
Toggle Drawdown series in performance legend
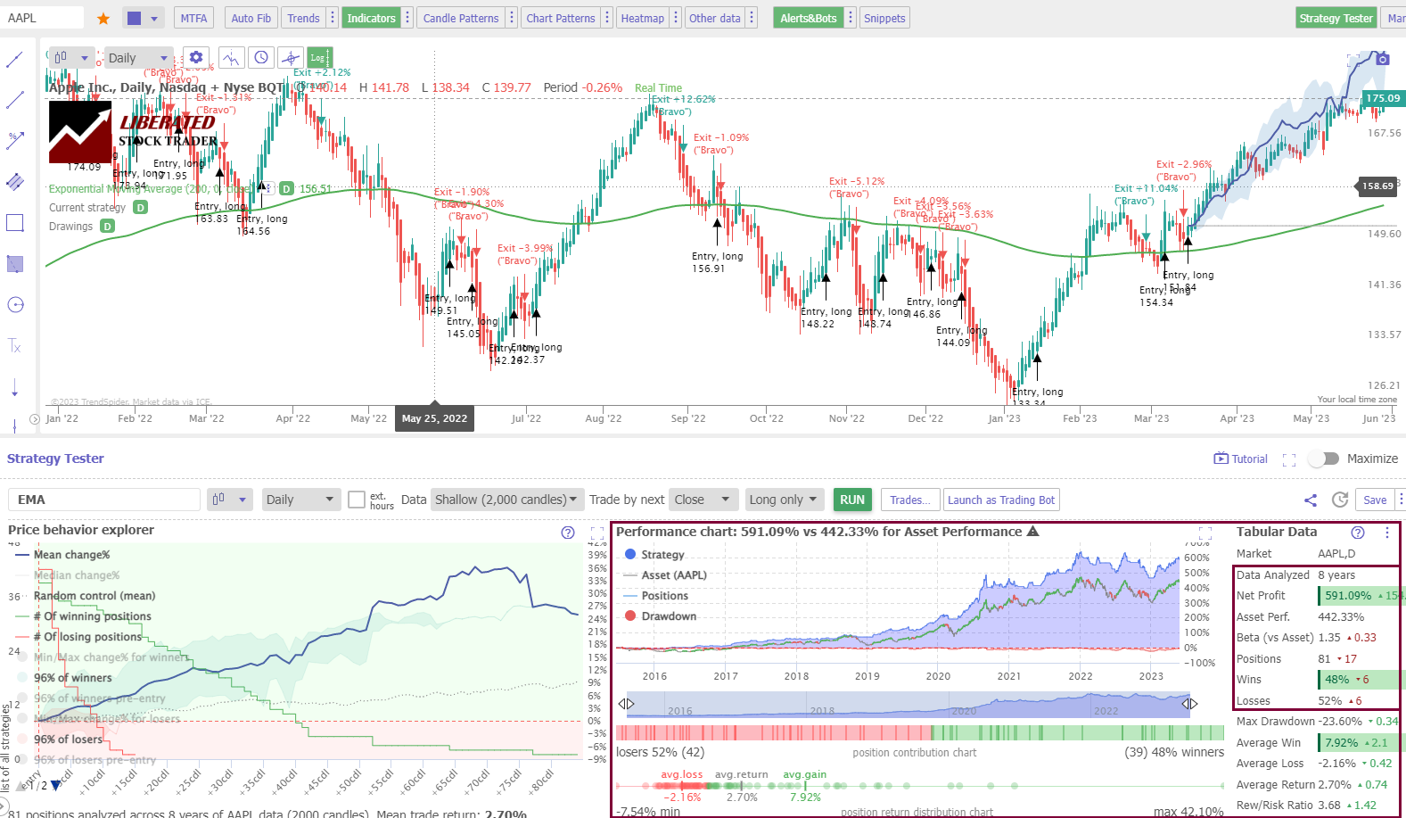click(x=661, y=616)
